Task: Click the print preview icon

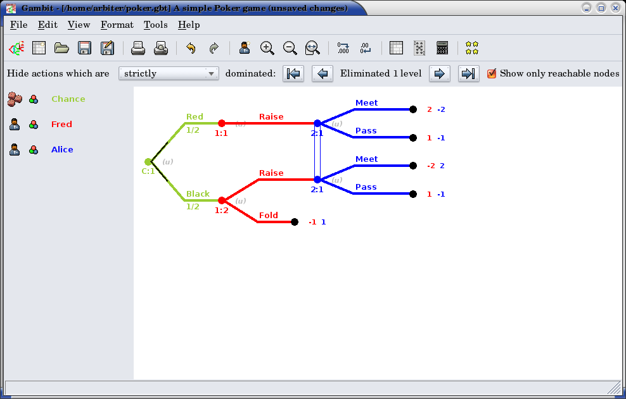Action: pyautogui.click(x=161, y=48)
